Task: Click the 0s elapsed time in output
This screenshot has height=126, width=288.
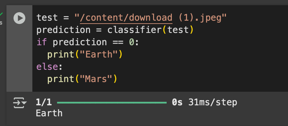Action: 177,102
